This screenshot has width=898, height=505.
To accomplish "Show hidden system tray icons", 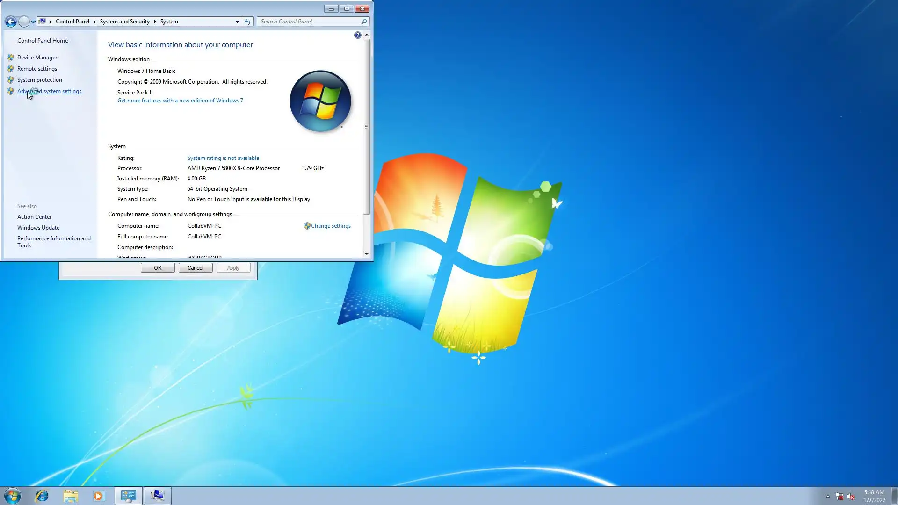I will [x=828, y=496].
